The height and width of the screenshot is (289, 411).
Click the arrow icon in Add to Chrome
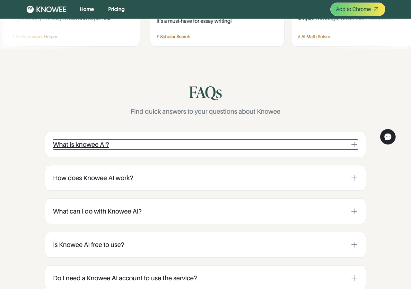tap(376, 9)
